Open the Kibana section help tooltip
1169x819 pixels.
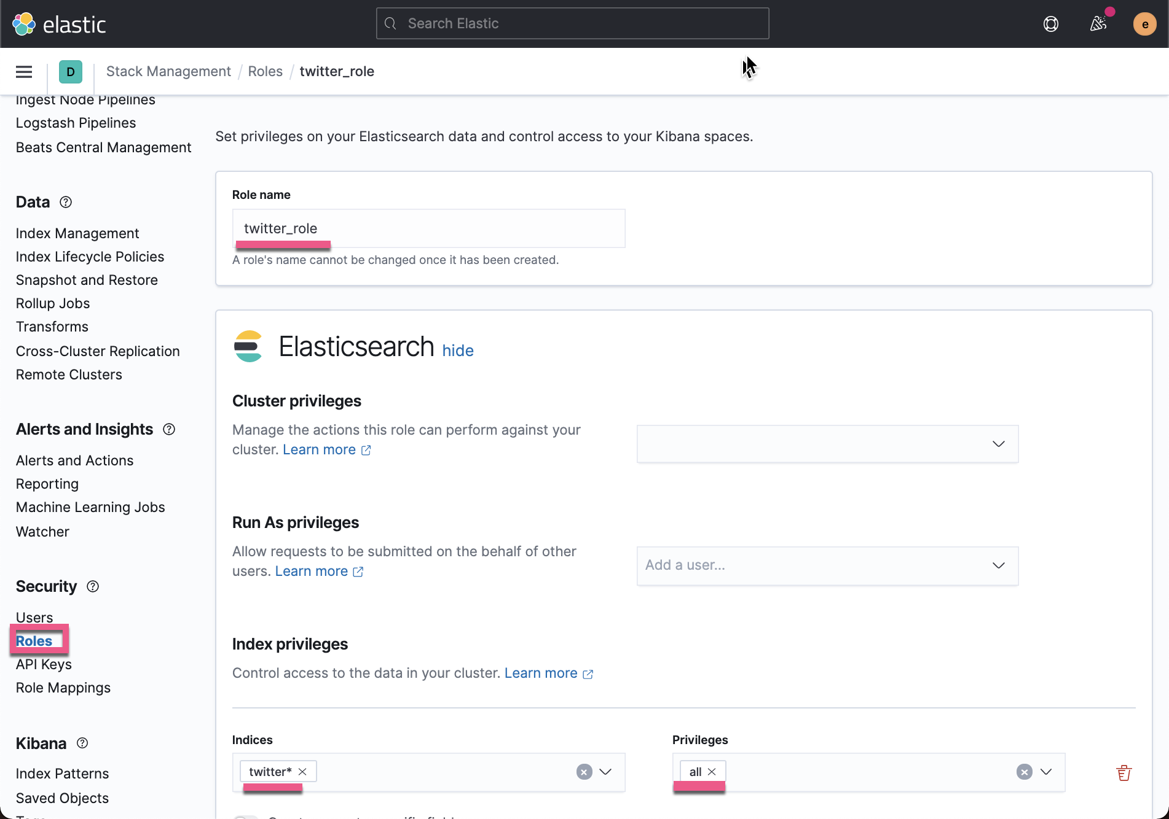(82, 743)
